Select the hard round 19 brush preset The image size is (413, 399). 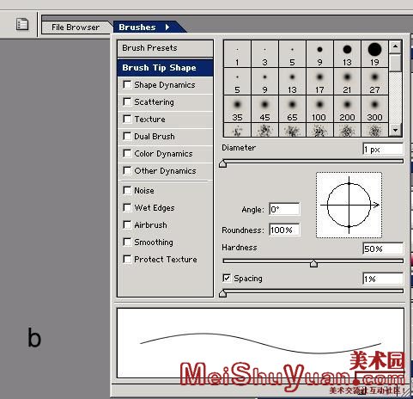click(x=374, y=54)
